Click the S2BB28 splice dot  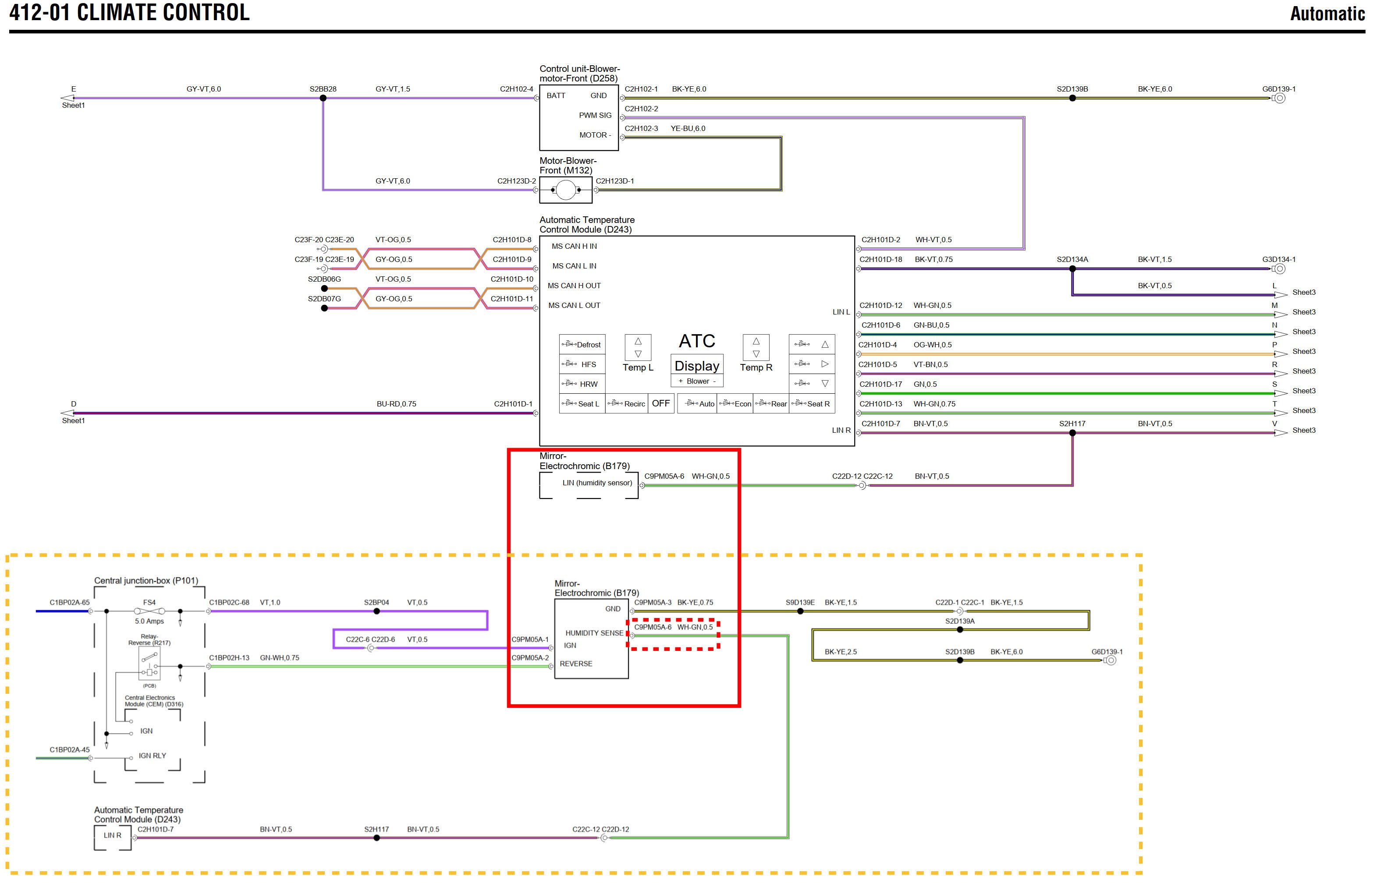pyautogui.click(x=323, y=98)
